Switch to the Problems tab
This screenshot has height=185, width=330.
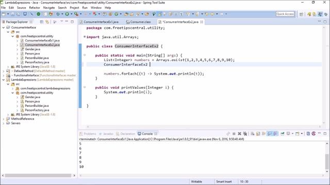pyautogui.click(x=88, y=134)
